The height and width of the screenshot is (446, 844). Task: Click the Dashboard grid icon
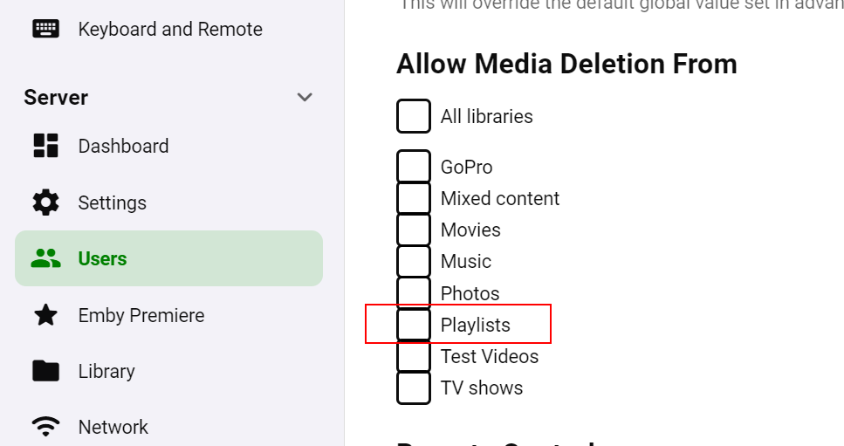pos(45,146)
